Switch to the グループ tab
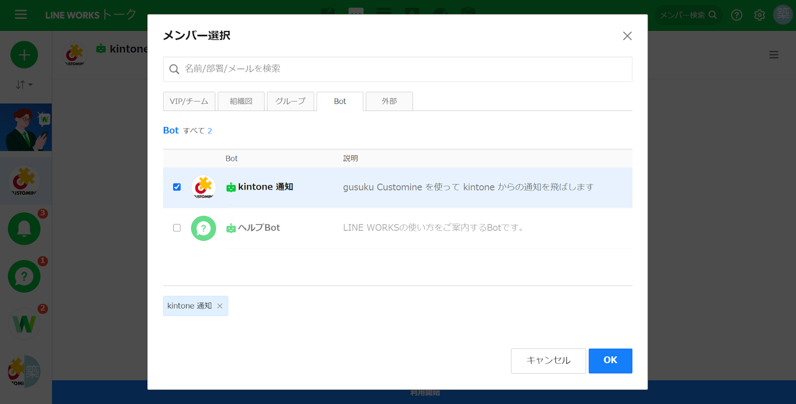This screenshot has height=404, width=796. pos(291,101)
